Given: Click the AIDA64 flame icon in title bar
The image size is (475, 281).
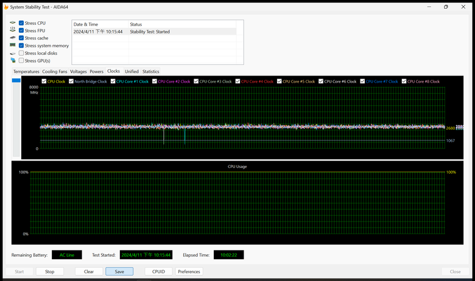Looking at the screenshot, I should point(6,7).
